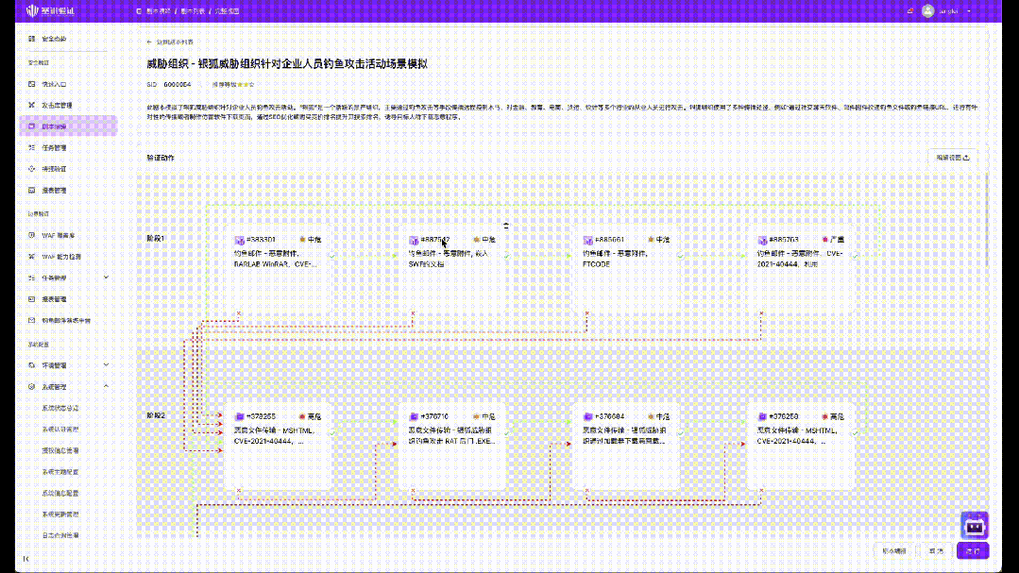Viewport: 1019px width, 573px height.
Task: Click the envelope icon for the phishing mail item
Action: (x=32, y=320)
